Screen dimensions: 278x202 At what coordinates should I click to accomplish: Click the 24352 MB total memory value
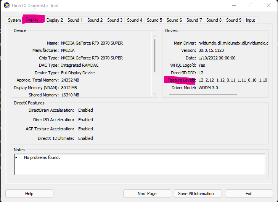pyautogui.click(x=70, y=80)
